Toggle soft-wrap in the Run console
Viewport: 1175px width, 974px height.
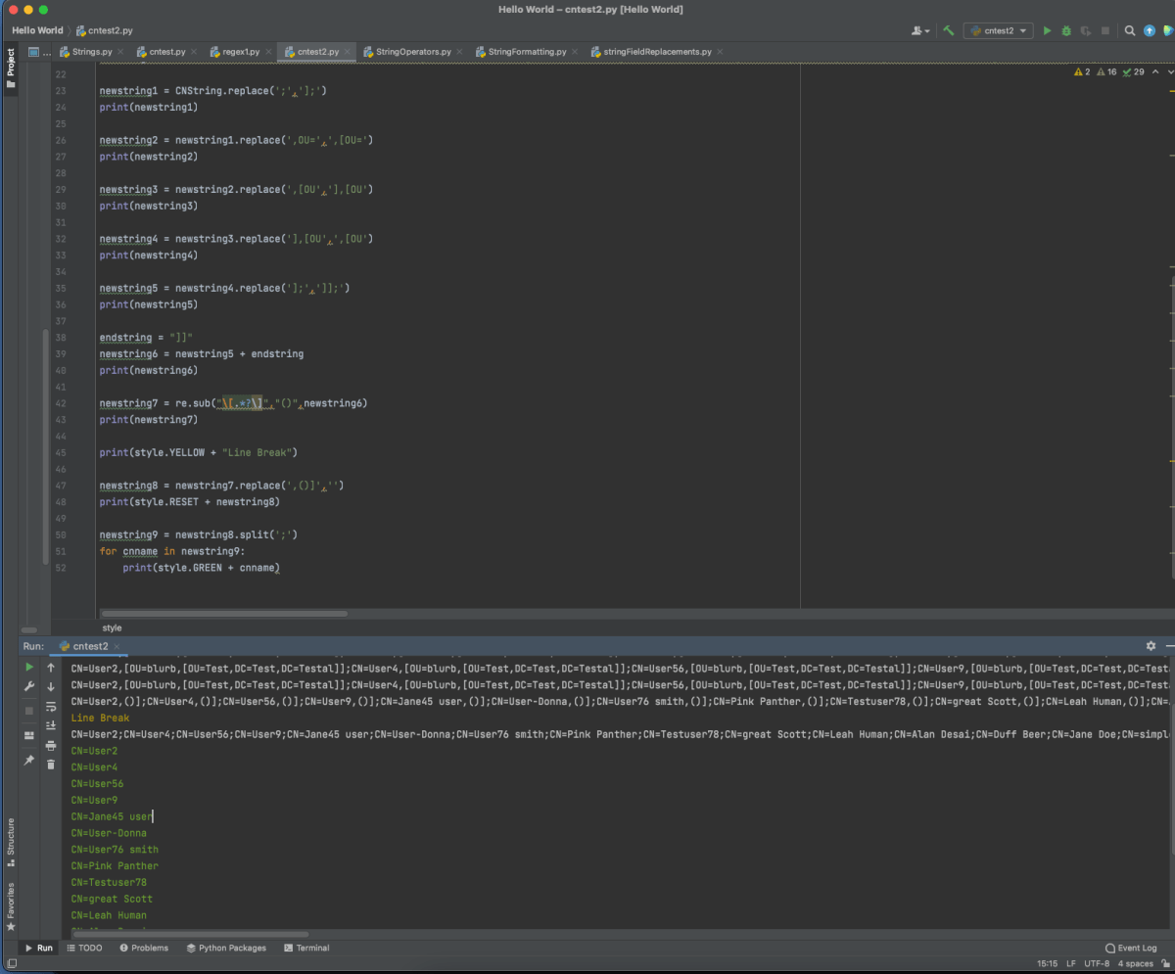[x=51, y=708]
